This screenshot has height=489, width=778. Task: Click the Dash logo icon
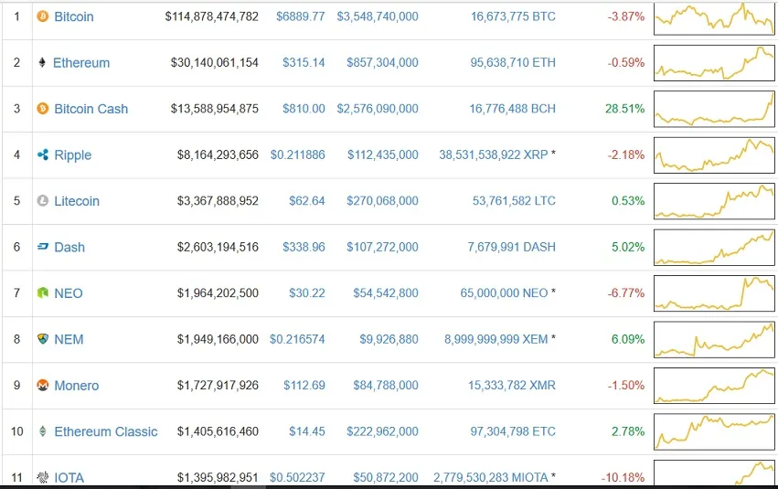click(43, 247)
